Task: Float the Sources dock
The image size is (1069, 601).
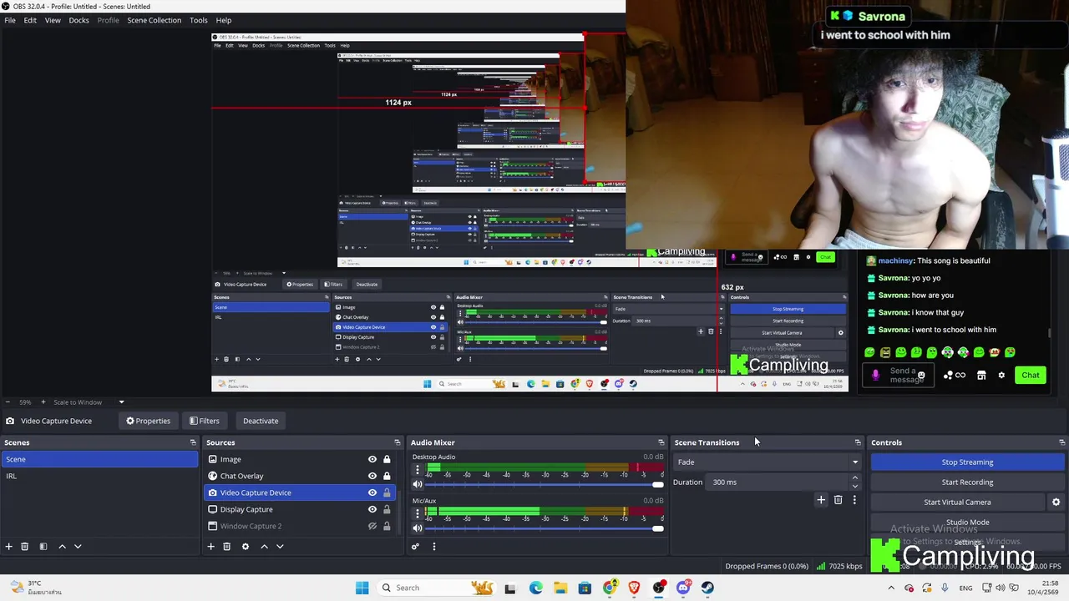Action: tap(398, 442)
